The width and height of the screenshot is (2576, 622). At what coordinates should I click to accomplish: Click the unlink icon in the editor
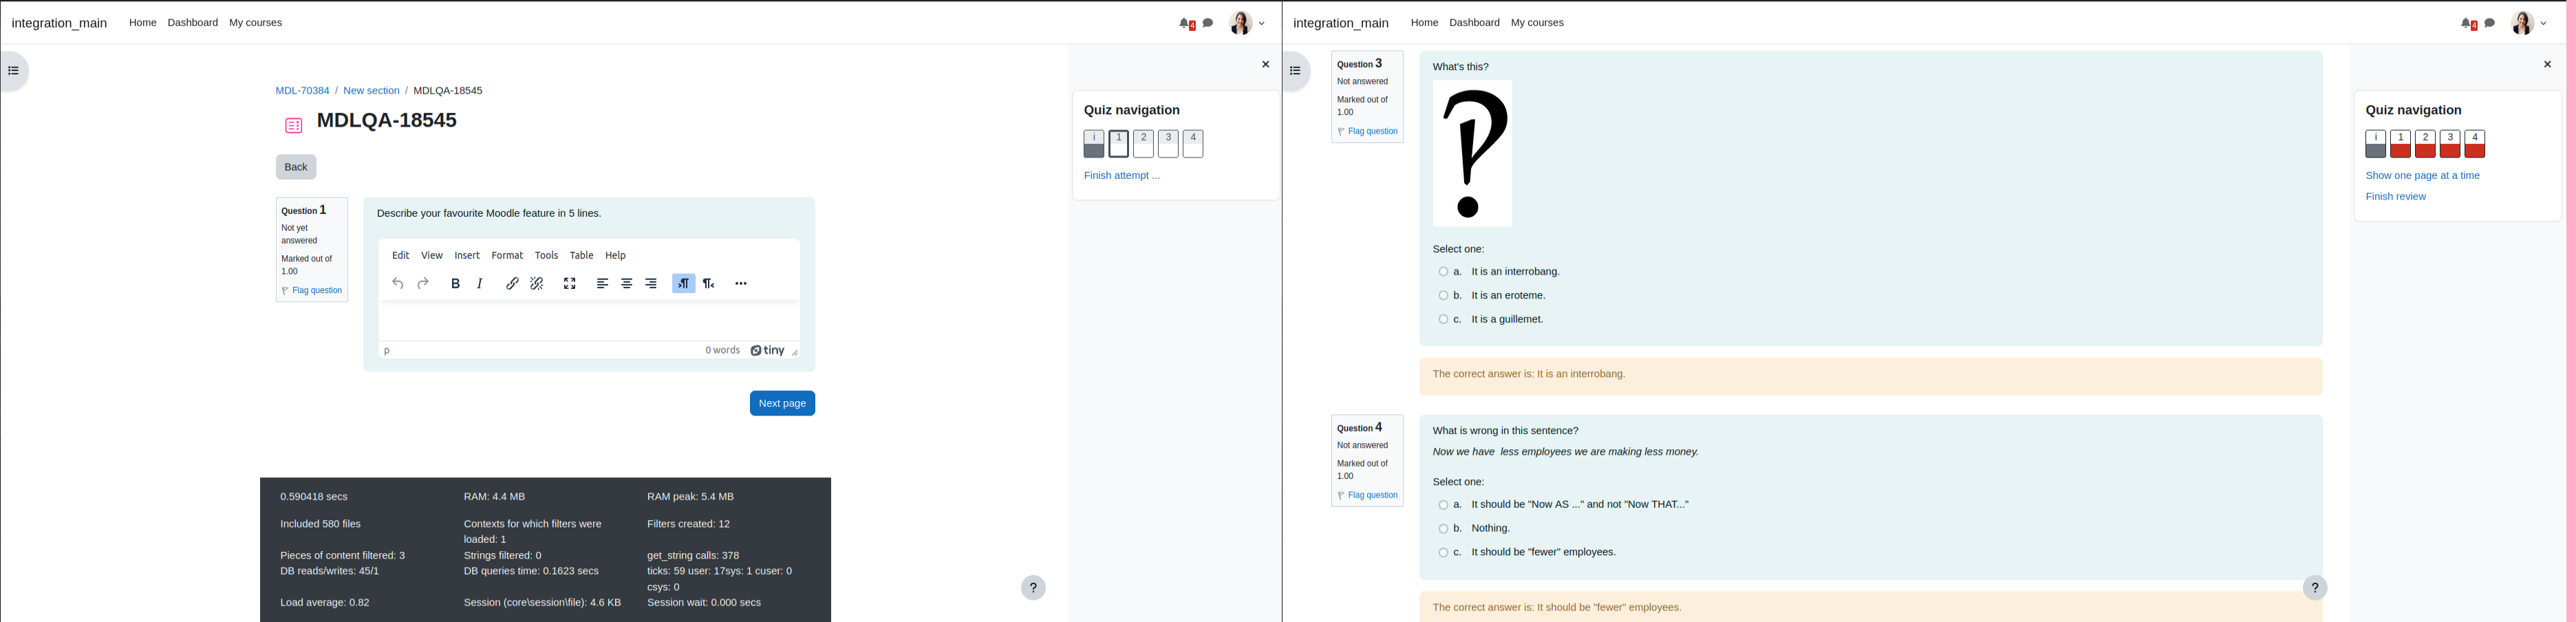(x=537, y=284)
